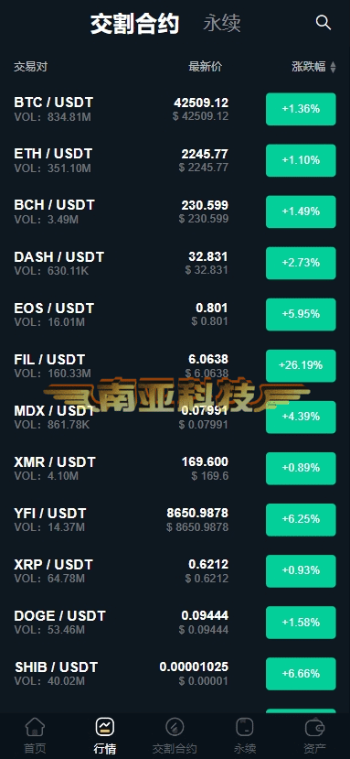Open the XMR / USDT pair
350x759 pixels.
click(x=175, y=468)
